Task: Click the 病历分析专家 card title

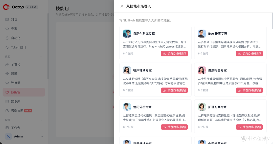Action: [142, 107]
